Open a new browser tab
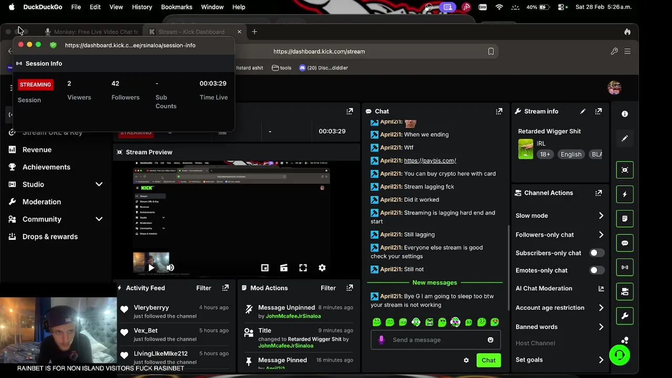The image size is (672, 378). point(254,31)
